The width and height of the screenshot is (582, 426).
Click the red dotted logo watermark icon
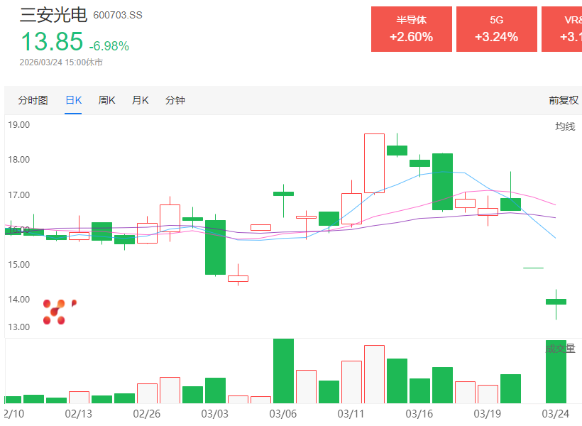57,311
